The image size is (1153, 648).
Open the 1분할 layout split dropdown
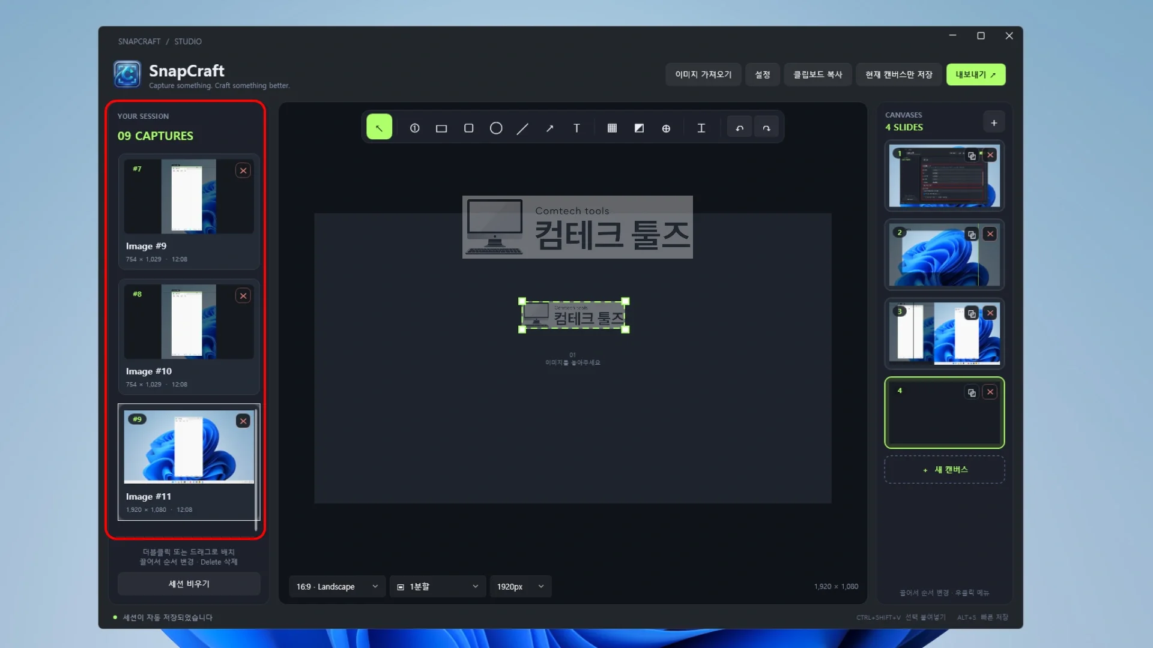(438, 586)
